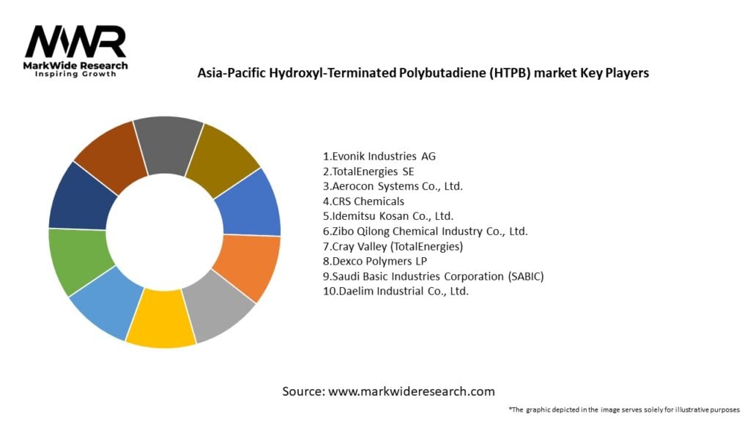Select the '4.CRS Chemicals' entry
The height and width of the screenshot is (422, 750).
[x=363, y=201]
